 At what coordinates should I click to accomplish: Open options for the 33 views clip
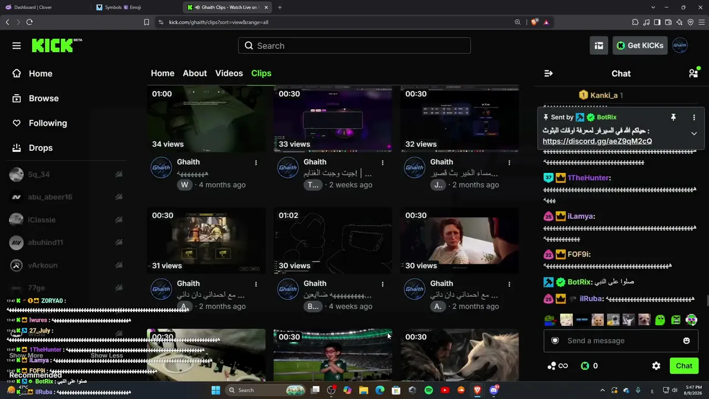coord(383,162)
